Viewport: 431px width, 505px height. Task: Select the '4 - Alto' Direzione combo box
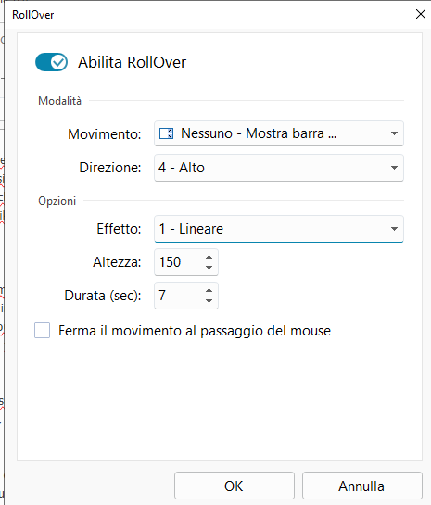tap(279, 168)
